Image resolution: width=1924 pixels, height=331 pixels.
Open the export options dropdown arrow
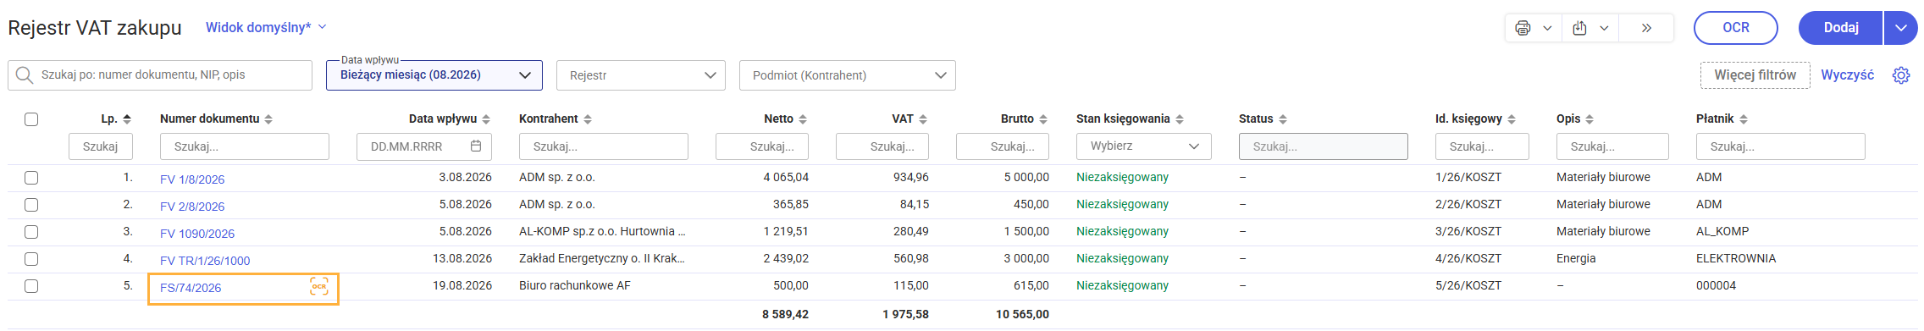1604,28
